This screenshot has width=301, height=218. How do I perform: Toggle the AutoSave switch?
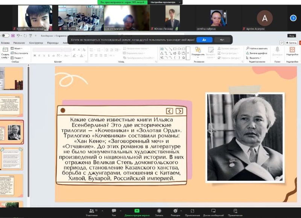click(5, 36)
